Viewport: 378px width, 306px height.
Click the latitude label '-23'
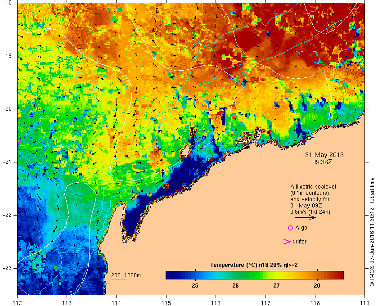(x=7, y=268)
